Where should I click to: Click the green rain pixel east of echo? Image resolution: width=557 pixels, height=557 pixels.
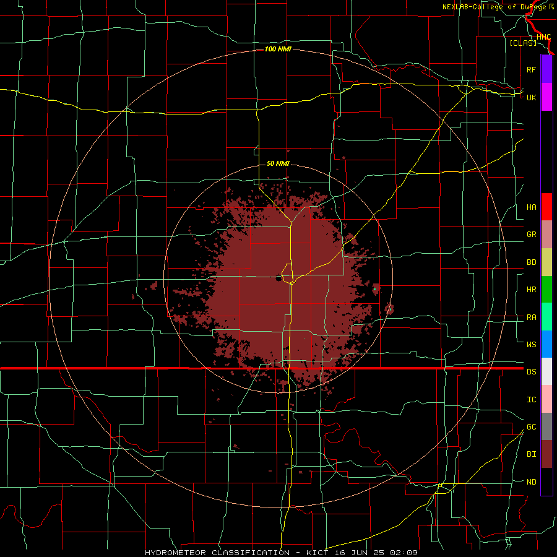coord(374,289)
